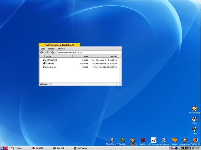Select the COPYING-2.0 file icon
This screenshot has height=150, width=201.
pyautogui.click(x=44, y=60)
